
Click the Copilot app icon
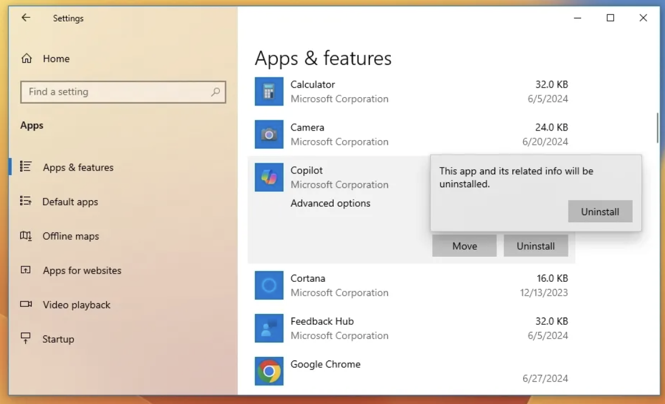coord(269,178)
